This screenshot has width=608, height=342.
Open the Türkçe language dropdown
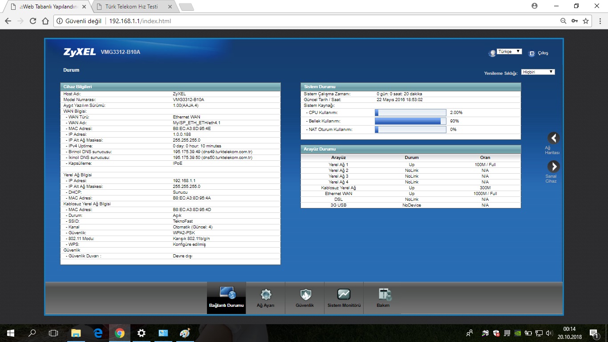(x=509, y=52)
